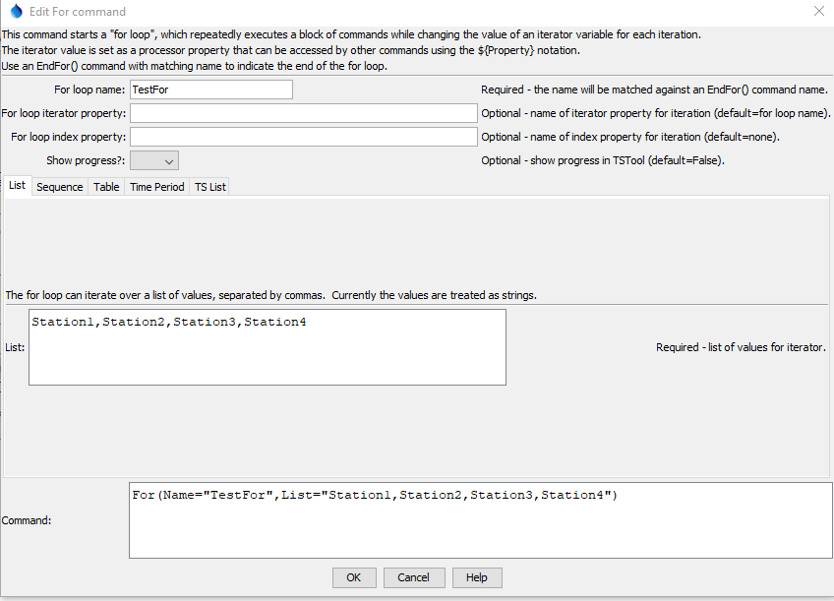Confirm with the OK button
The height and width of the screenshot is (601, 834).
[x=354, y=577]
